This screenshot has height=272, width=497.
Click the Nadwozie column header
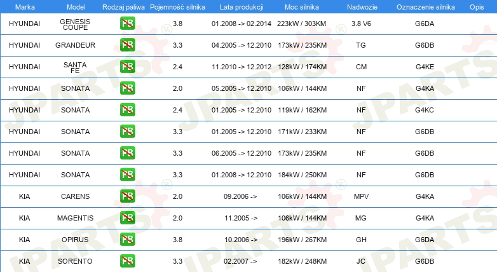362,7
